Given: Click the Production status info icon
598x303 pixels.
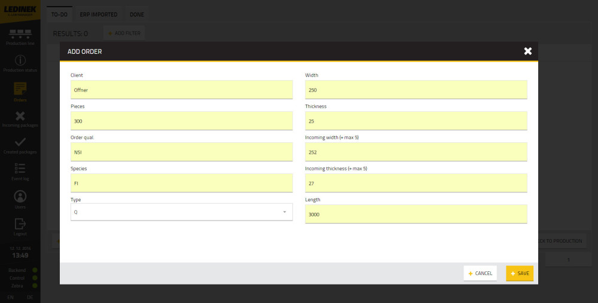Looking at the screenshot, I should tap(20, 61).
